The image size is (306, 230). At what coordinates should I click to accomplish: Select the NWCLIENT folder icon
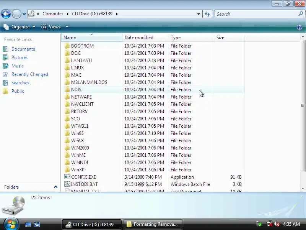(67, 104)
